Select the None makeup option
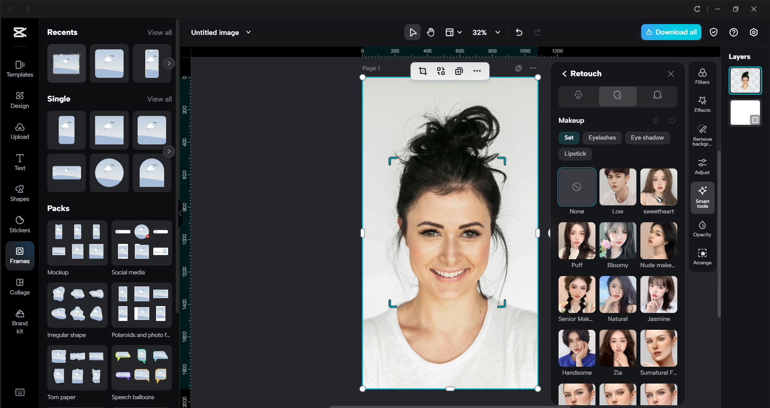Image resolution: width=770 pixels, height=408 pixels. tap(576, 187)
